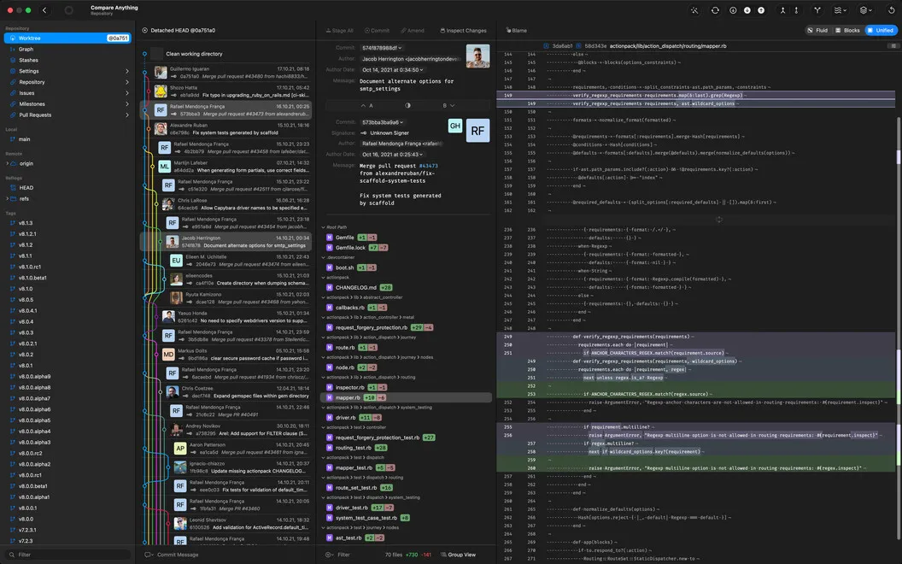Click the back chevron in title bar
This screenshot has height=564, width=902.
click(x=44, y=10)
